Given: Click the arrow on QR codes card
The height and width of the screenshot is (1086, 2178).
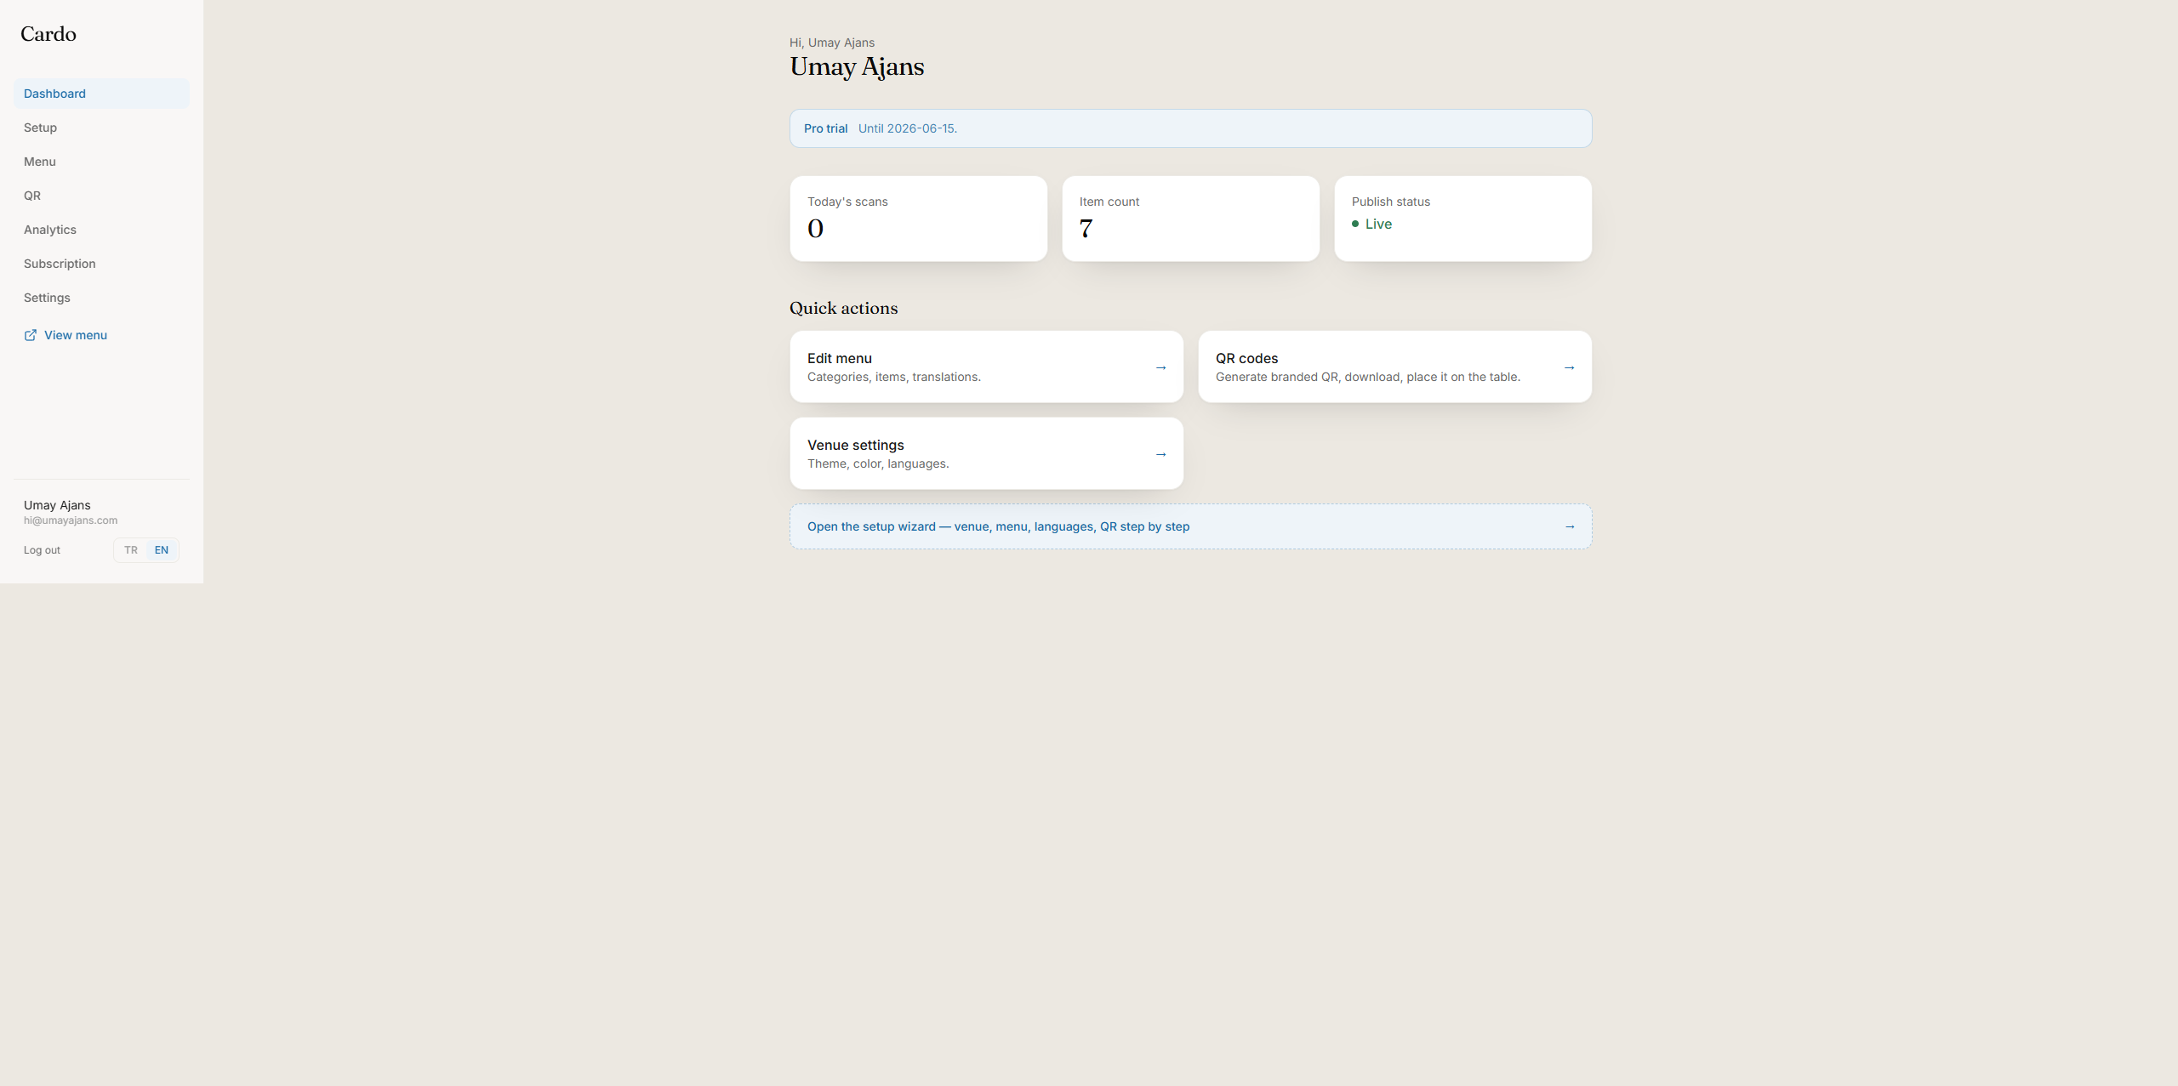Looking at the screenshot, I should [1569, 367].
